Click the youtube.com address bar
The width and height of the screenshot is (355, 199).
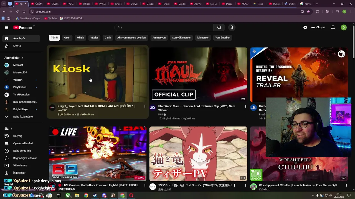click(x=164, y=12)
